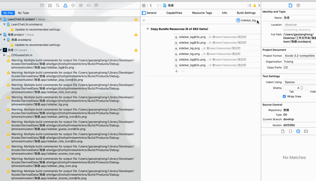316x181 pixels.
Task: Remove file from Copy Bundle Resources minus
Action: pyautogui.click(x=183, y=71)
